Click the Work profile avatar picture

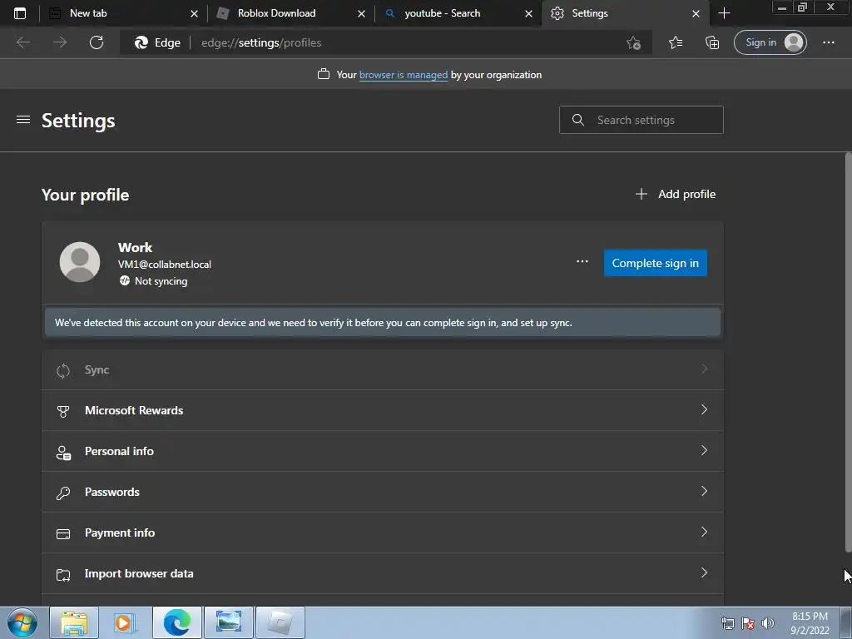(x=80, y=262)
